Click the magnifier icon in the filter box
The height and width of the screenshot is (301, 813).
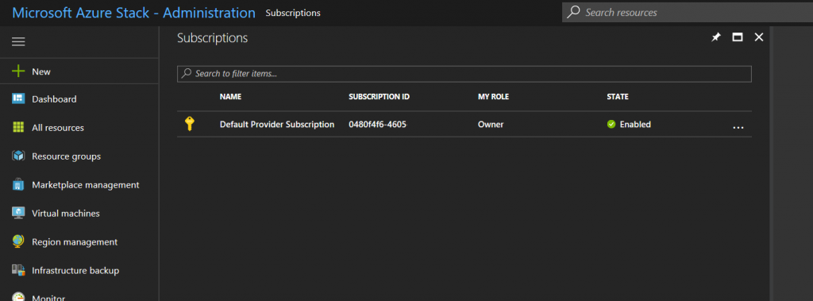tap(187, 74)
